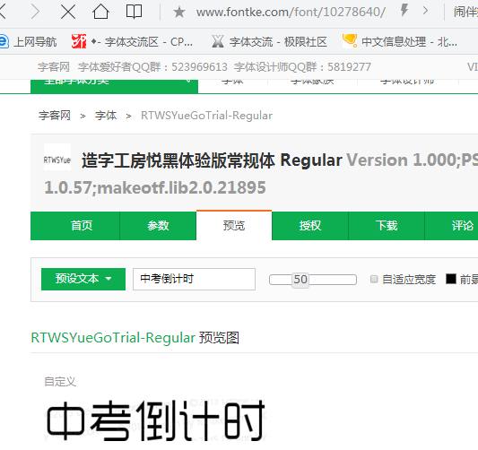
Task: Switch to the 授权 tab
Action: [x=310, y=226]
